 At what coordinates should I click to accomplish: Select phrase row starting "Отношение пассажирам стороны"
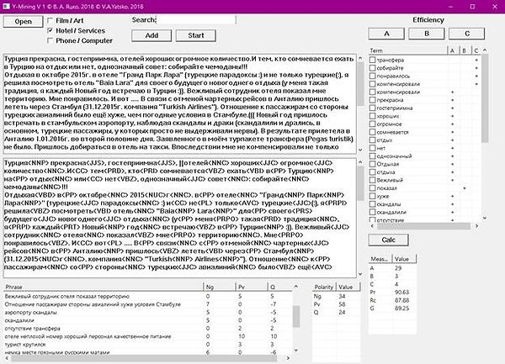[x=148, y=304]
